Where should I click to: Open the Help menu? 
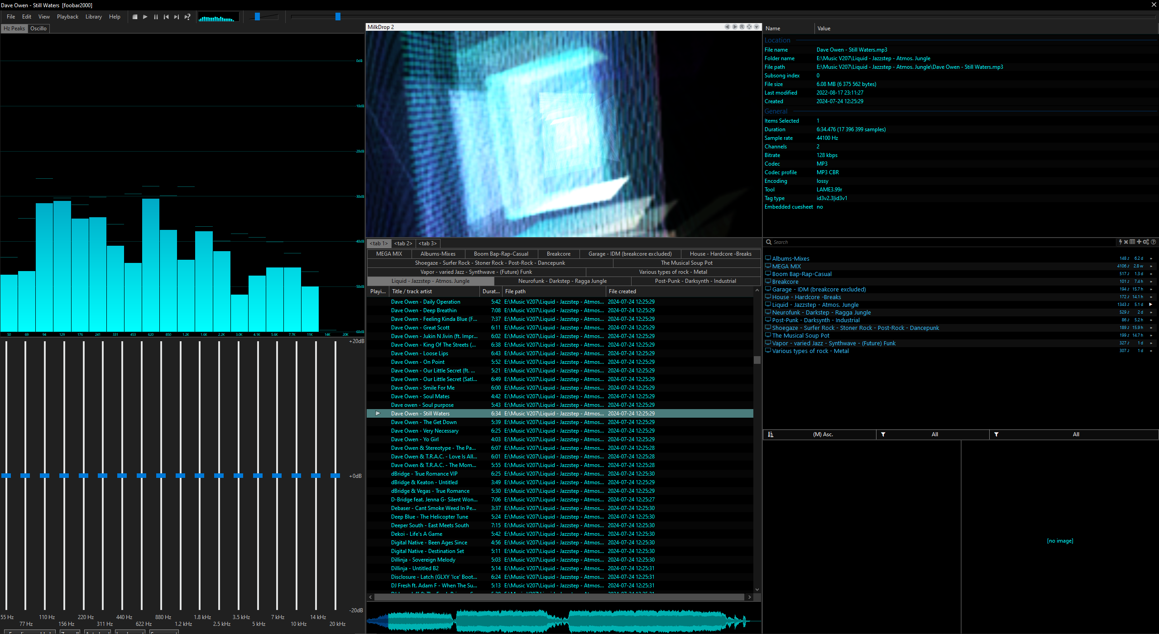tap(115, 17)
